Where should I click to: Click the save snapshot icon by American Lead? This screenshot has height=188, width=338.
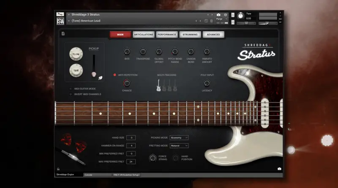(x=206, y=21)
